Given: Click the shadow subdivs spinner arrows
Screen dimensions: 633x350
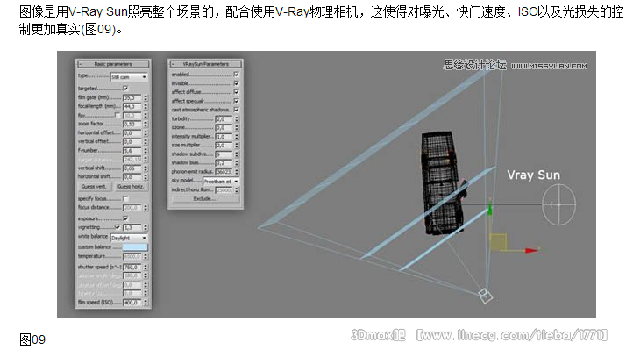Looking at the screenshot, I should tap(237, 154).
